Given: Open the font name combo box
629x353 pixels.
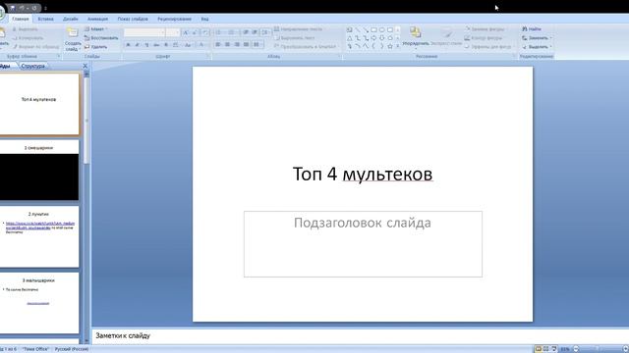Looking at the screenshot, I should (x=144, y=32).
